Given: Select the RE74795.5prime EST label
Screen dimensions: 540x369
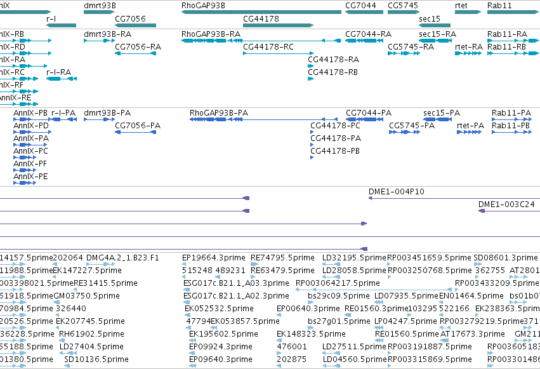Looking at the screenshot, I should (x=283, y=258).
